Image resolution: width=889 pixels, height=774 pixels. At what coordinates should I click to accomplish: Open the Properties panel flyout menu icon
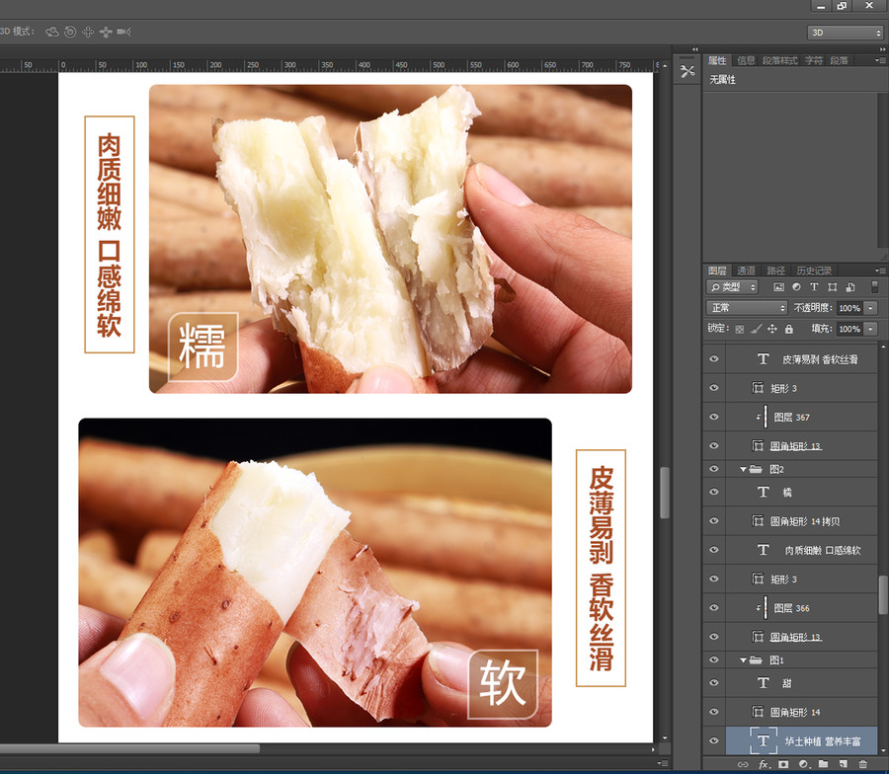(879, 60)
